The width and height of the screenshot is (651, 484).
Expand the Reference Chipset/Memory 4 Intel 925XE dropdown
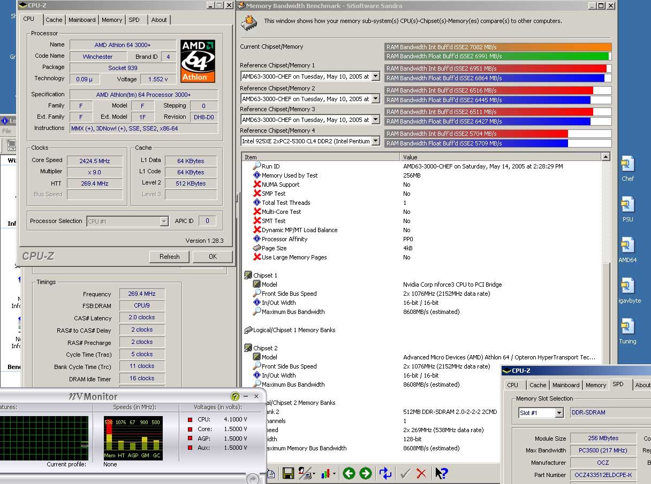click(x=375, y=141)
